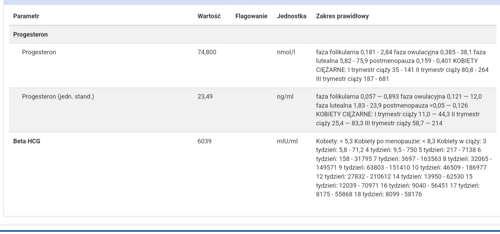Screen dimensions: 500x234
Task: Click the ng/ml progesterone reference range text
Action: (x=399, y=110)
